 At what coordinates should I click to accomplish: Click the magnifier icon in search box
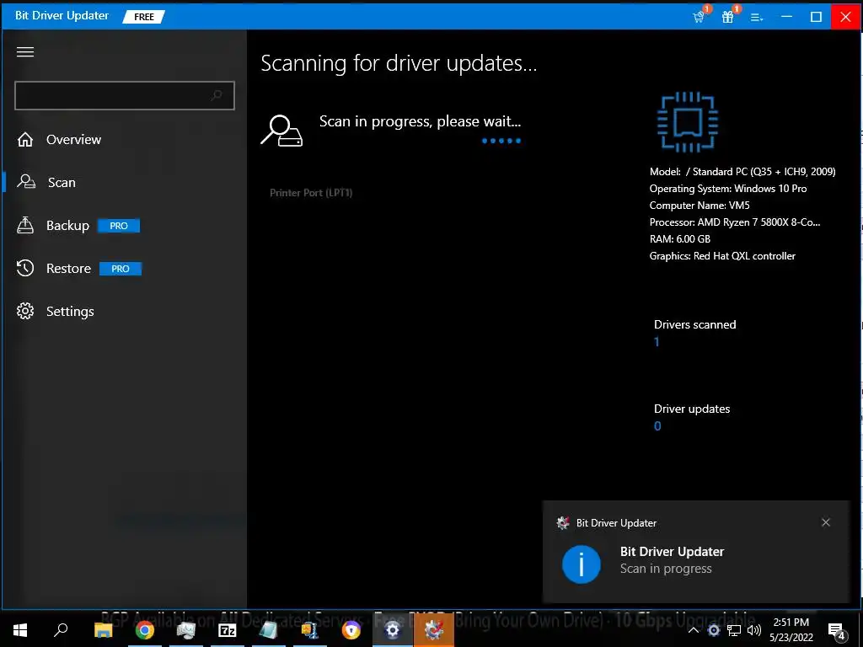pos(217,95)
